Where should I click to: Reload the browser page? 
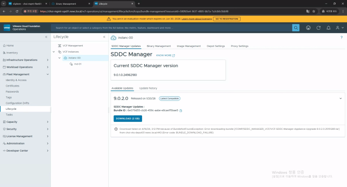point(17,11)
